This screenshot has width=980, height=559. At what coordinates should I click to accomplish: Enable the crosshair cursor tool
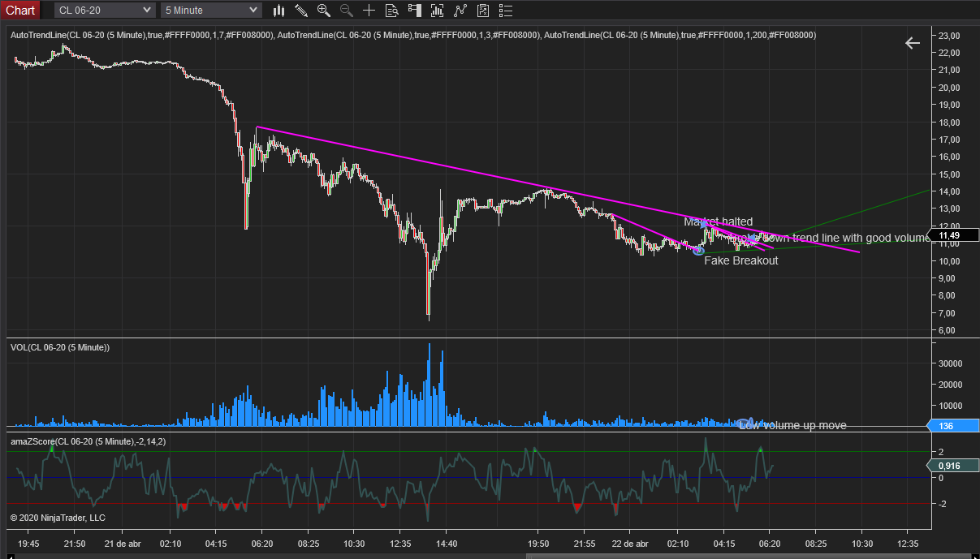coord(369,11)
